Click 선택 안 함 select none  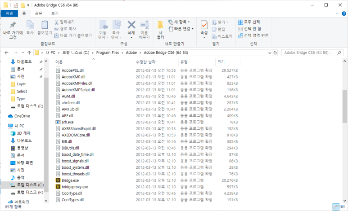249,29
